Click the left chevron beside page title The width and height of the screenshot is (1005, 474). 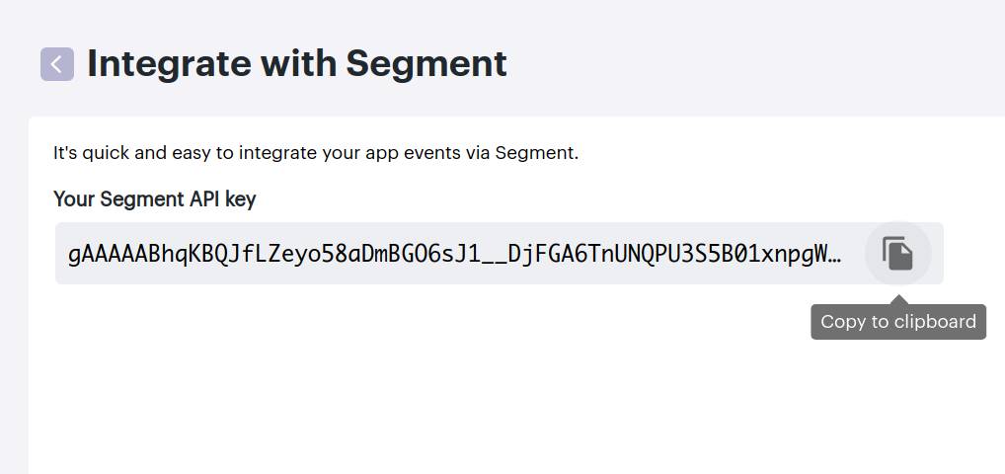(x=57, y=64)
